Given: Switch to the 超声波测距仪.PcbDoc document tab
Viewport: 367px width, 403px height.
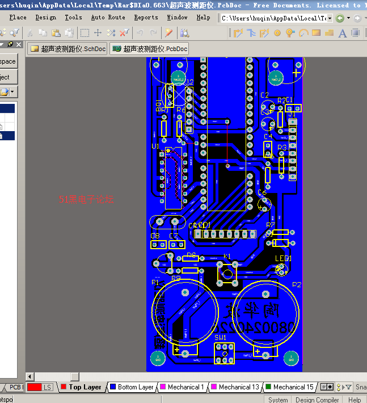Looking at the screenshot, I should tap(150, 49).
